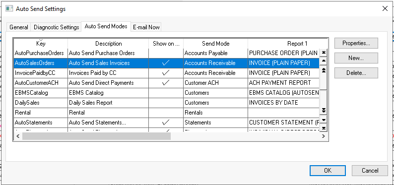
Task: Click the 'CUSTOMER STATEMENT' report cell
Action: pos(284,123)
